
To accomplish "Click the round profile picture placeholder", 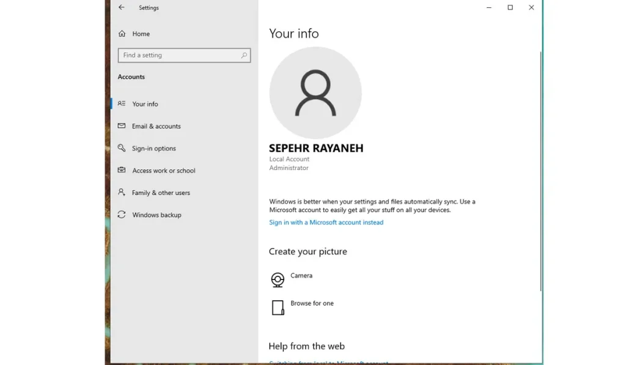I will pyautogui.click(x=315, y=93).
